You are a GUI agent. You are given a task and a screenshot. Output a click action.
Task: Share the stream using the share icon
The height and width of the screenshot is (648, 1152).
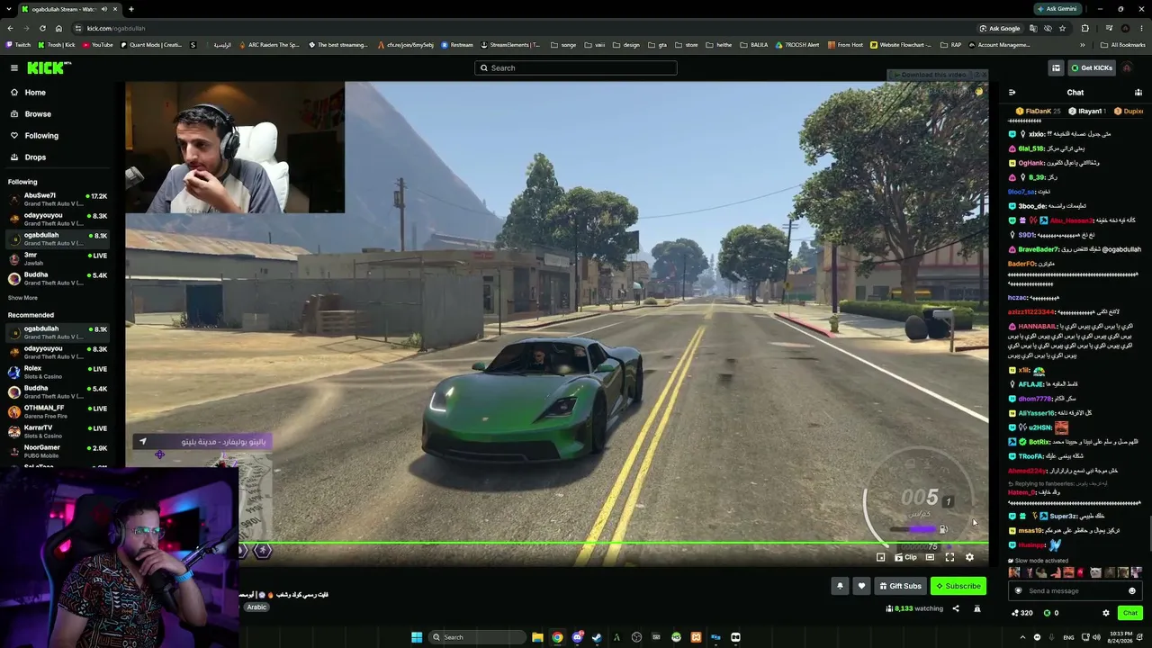[956, 608]
